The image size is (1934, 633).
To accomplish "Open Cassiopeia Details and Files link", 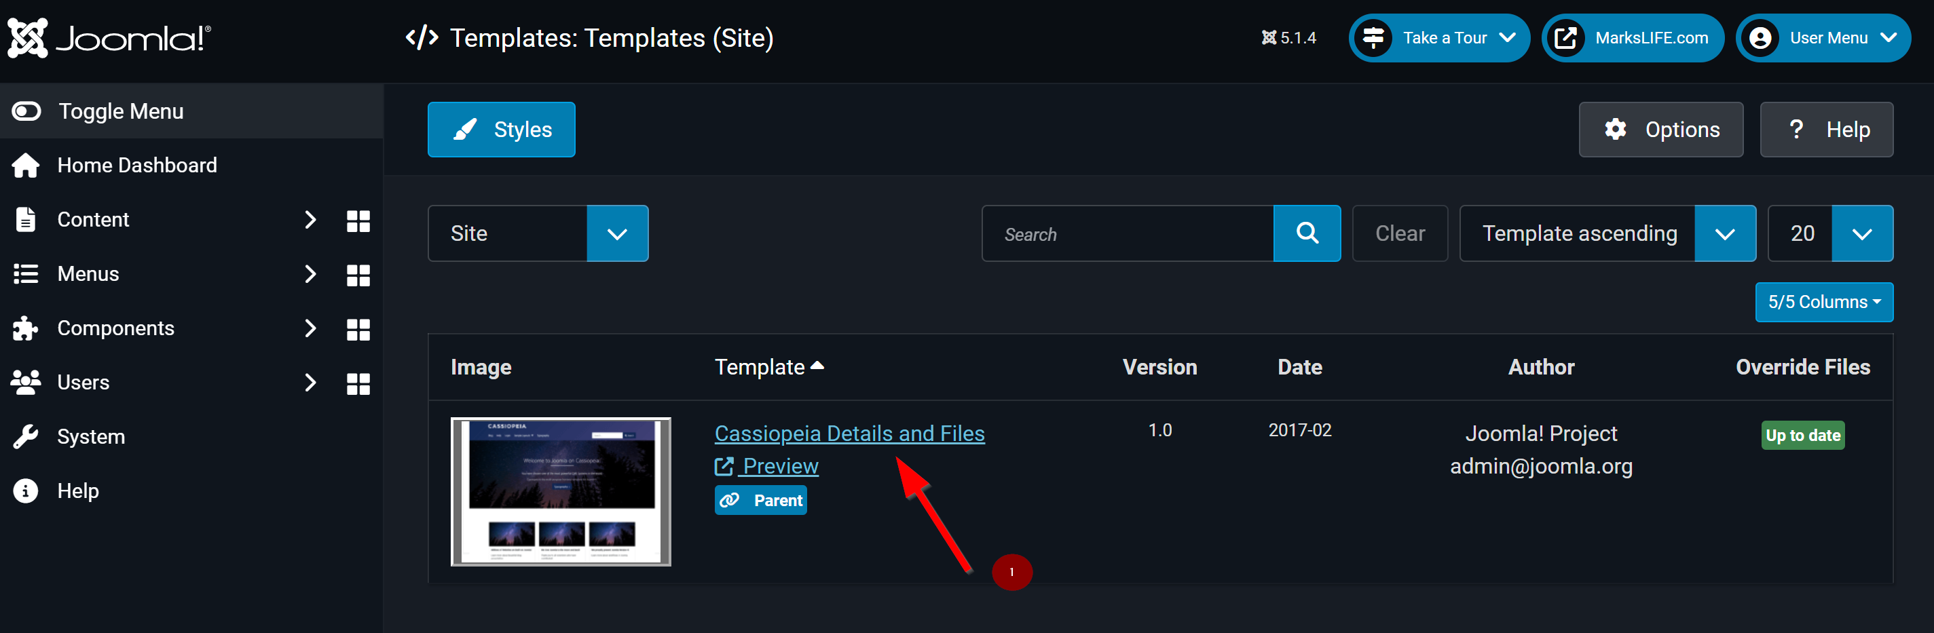I will (849, 434).
